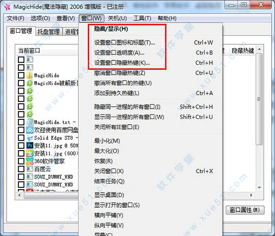Screen dimensions: 275x236
Task: Enable checkbox next to 360软件管家
Action: (x=21, y=161)
